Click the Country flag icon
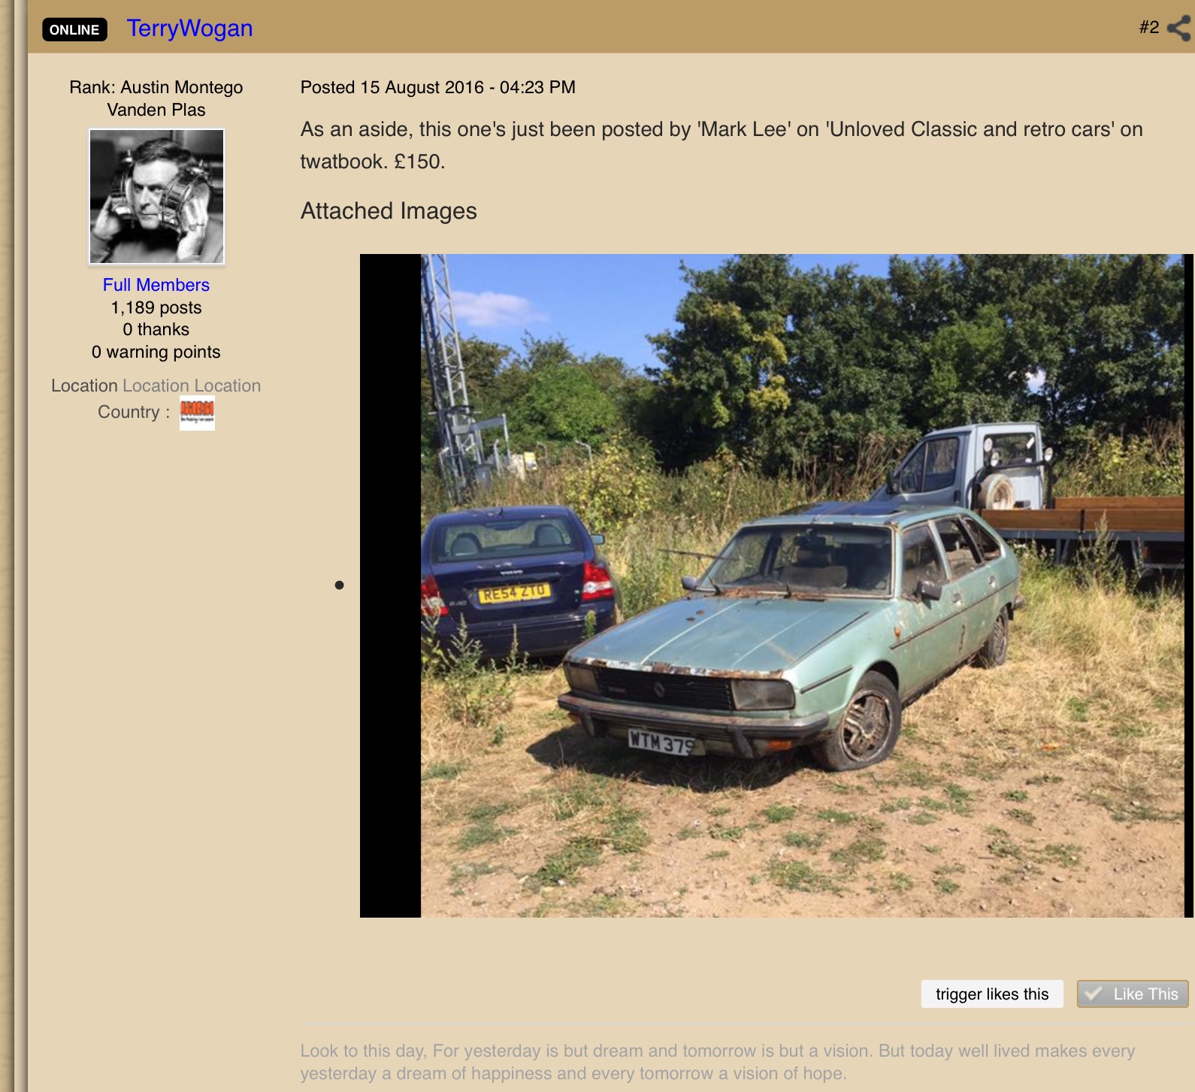This screenshot has height=1092, width=1195. [x=197, y=412]
